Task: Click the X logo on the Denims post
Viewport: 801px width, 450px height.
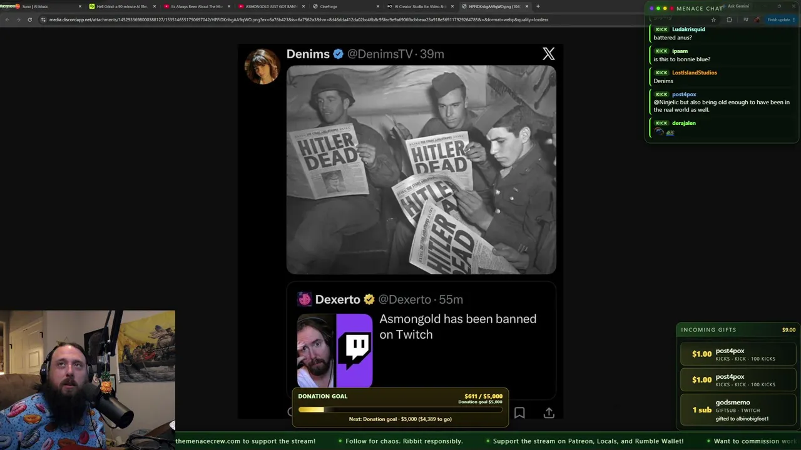Action: [x=549, y=54]
